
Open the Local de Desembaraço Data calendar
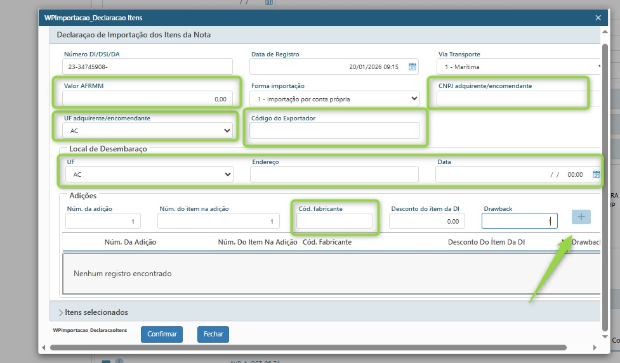coord(597,174)
